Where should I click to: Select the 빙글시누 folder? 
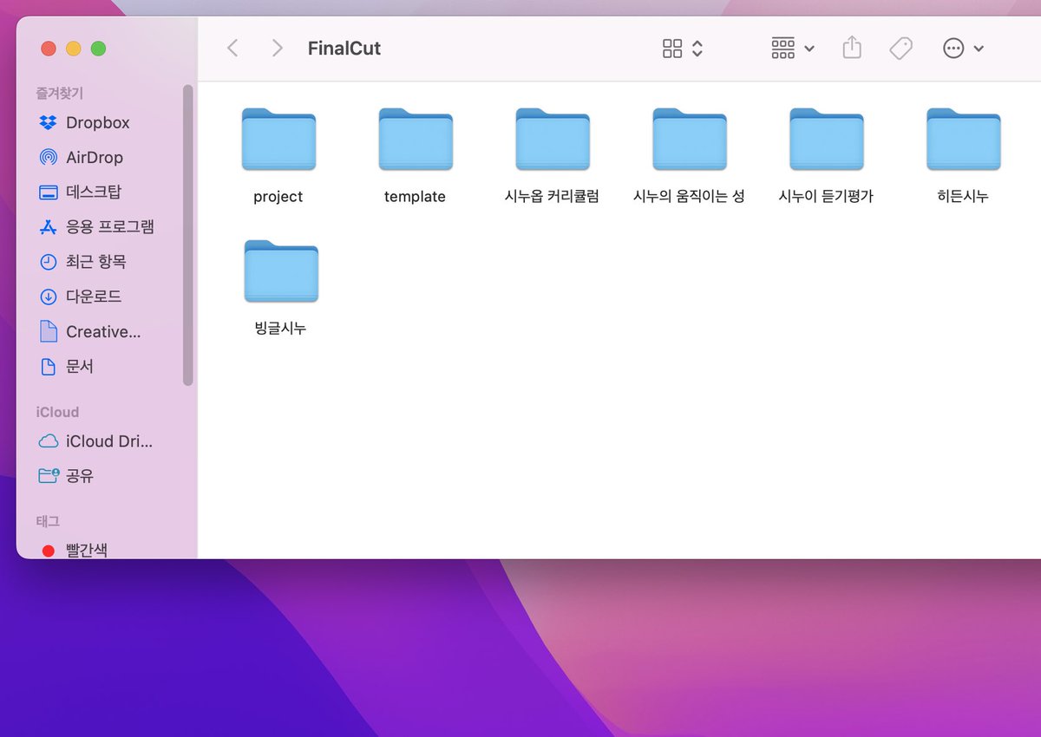[x=281, y=288]
